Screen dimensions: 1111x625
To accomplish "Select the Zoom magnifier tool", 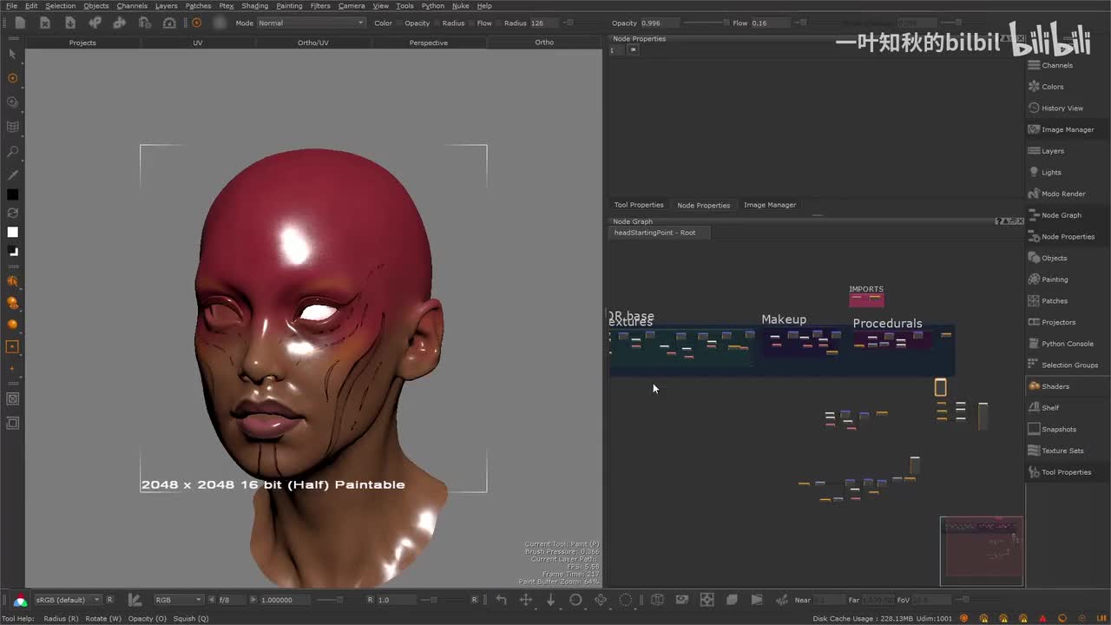I will coord(12,152).
